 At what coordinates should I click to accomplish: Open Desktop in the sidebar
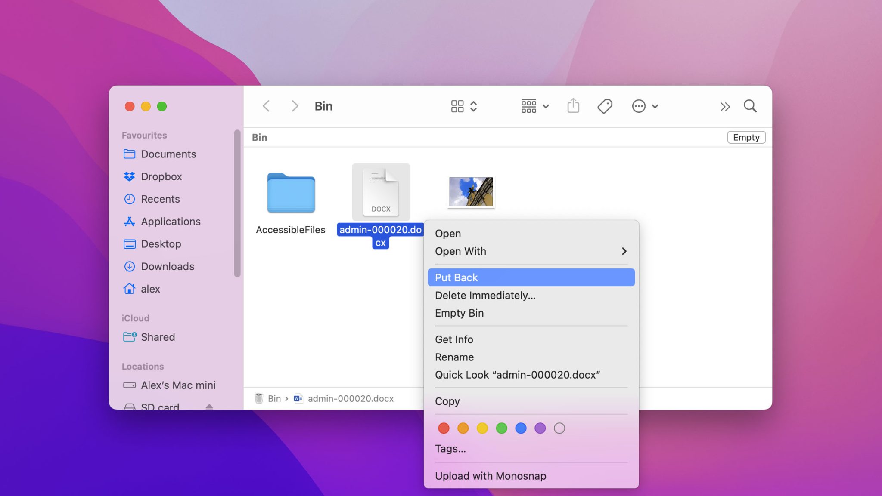coord(161,244)
